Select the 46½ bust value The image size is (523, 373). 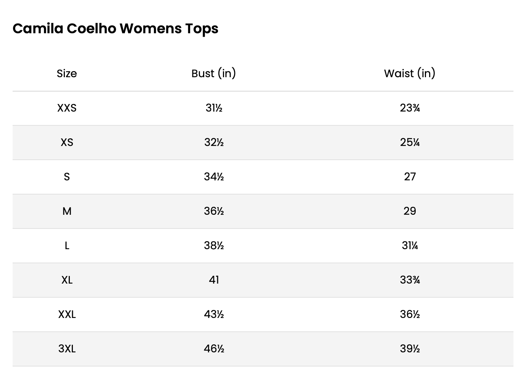214,349
